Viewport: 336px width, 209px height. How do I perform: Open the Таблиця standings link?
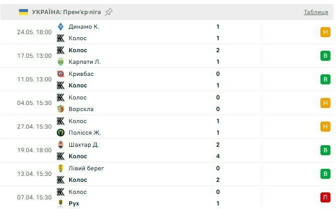point(316,12)
